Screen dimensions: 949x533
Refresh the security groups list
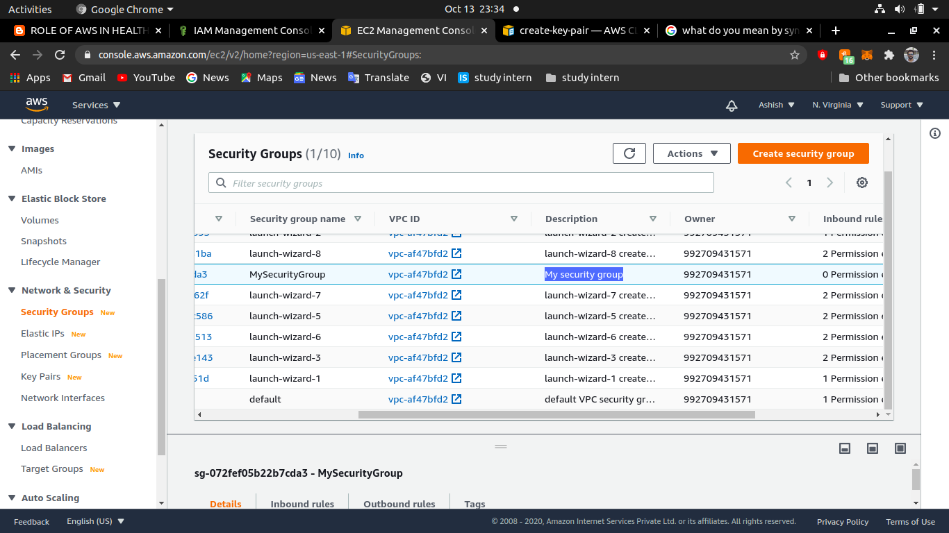click(629, 153)
